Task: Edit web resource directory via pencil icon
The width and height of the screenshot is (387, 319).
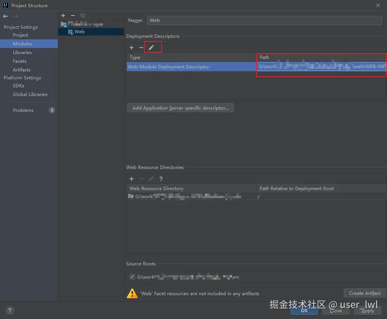Action: [x=151, y=179]
